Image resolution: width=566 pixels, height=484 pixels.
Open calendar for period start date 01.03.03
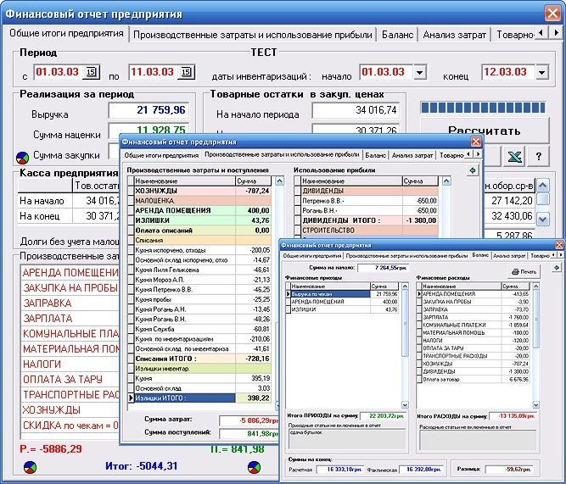pos(91,72)
